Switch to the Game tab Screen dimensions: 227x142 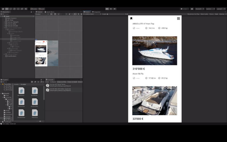[87, 12]
